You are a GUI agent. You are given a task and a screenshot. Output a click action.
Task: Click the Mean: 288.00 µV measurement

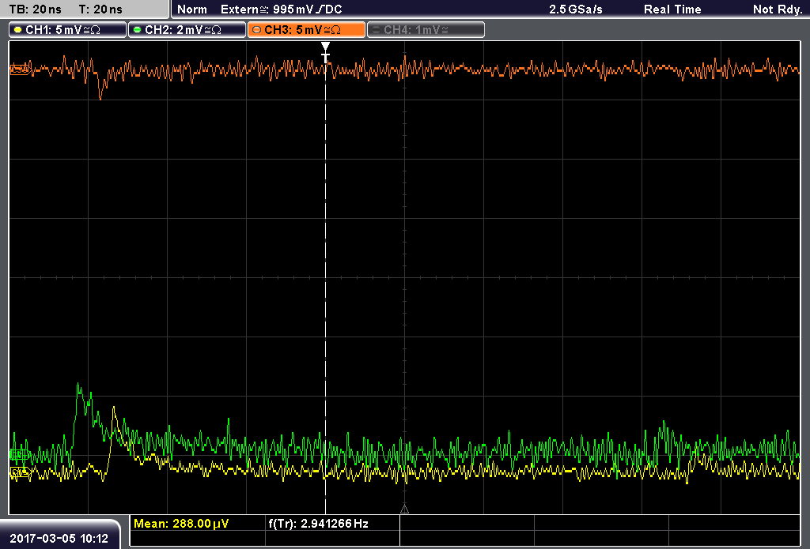181,524
